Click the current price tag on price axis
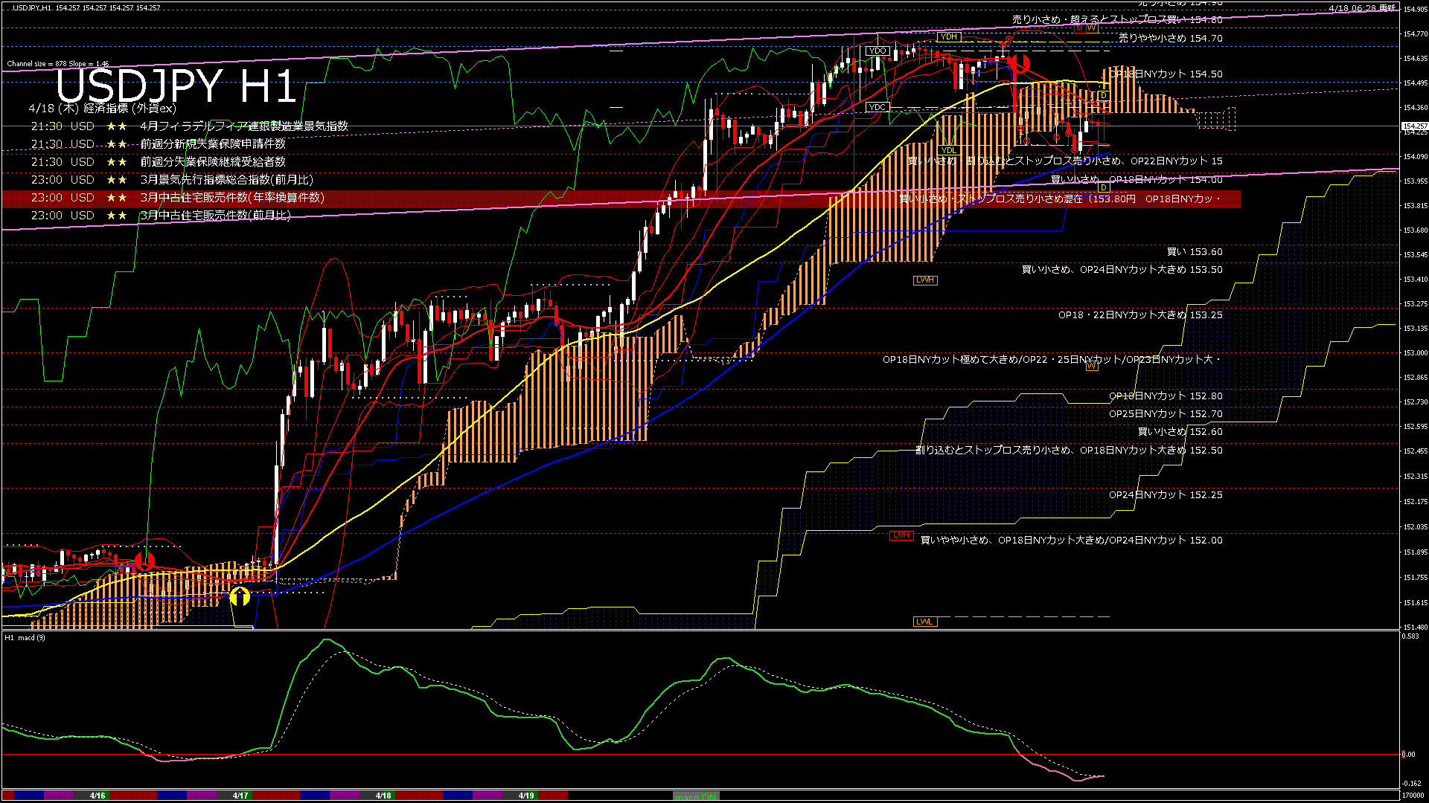 (x=1414, y=127)
